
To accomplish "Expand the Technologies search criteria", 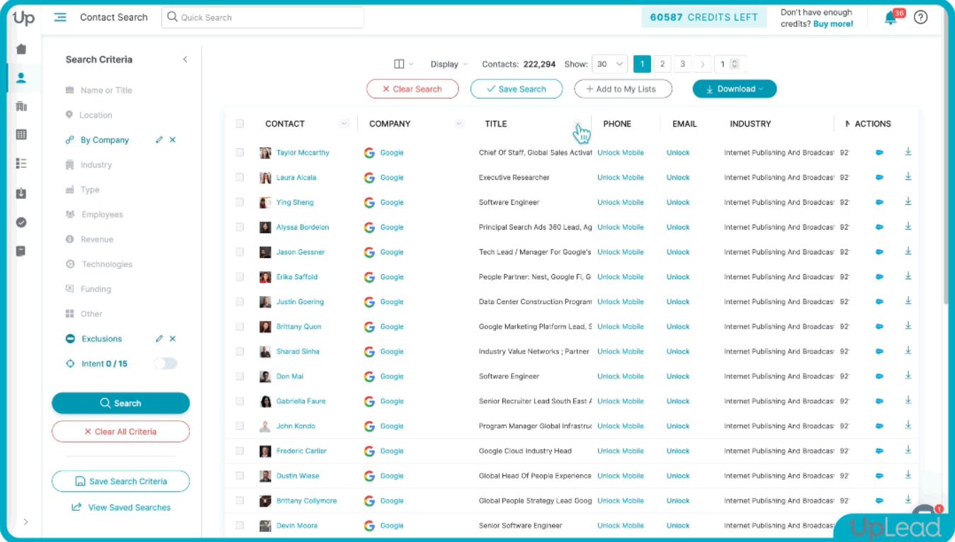I will [98, 264].
